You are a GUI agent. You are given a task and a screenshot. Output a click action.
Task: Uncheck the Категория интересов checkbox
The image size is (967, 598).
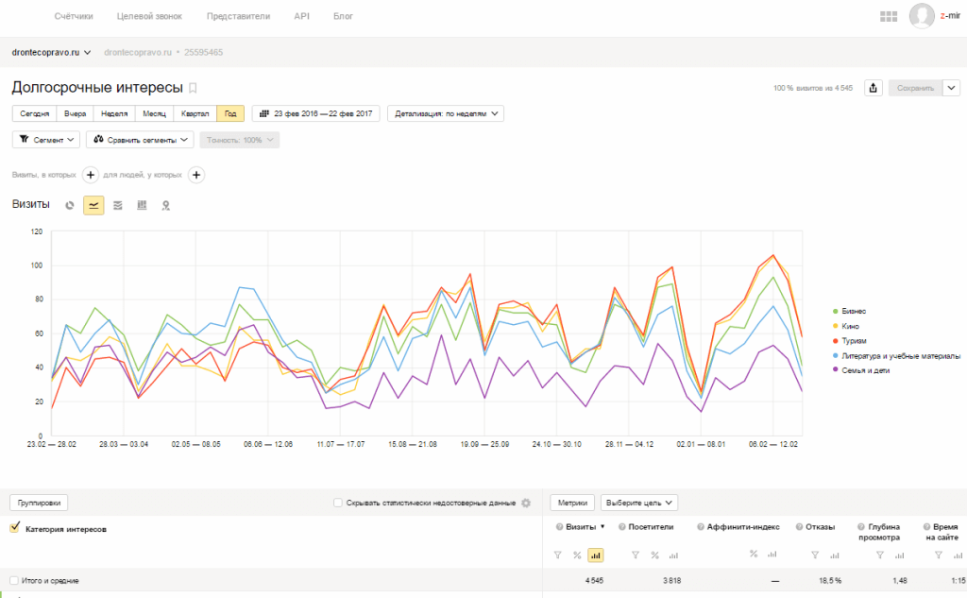(x=14, y=529)
